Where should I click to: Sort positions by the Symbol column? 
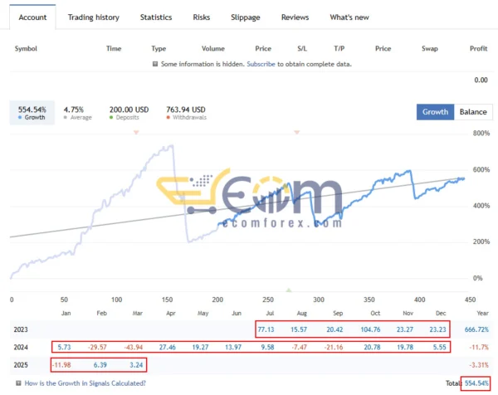point(27,49)
